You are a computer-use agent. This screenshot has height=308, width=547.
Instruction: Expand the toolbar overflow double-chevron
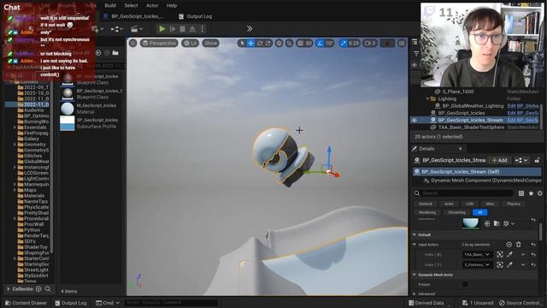tap(249, 28)
